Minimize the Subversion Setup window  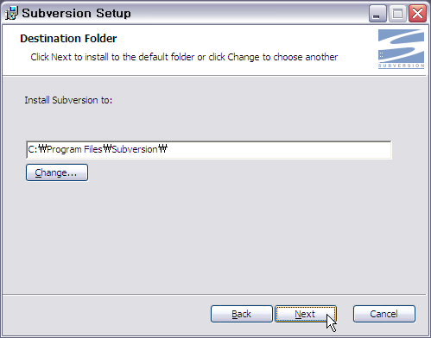[x=377, y=13]
